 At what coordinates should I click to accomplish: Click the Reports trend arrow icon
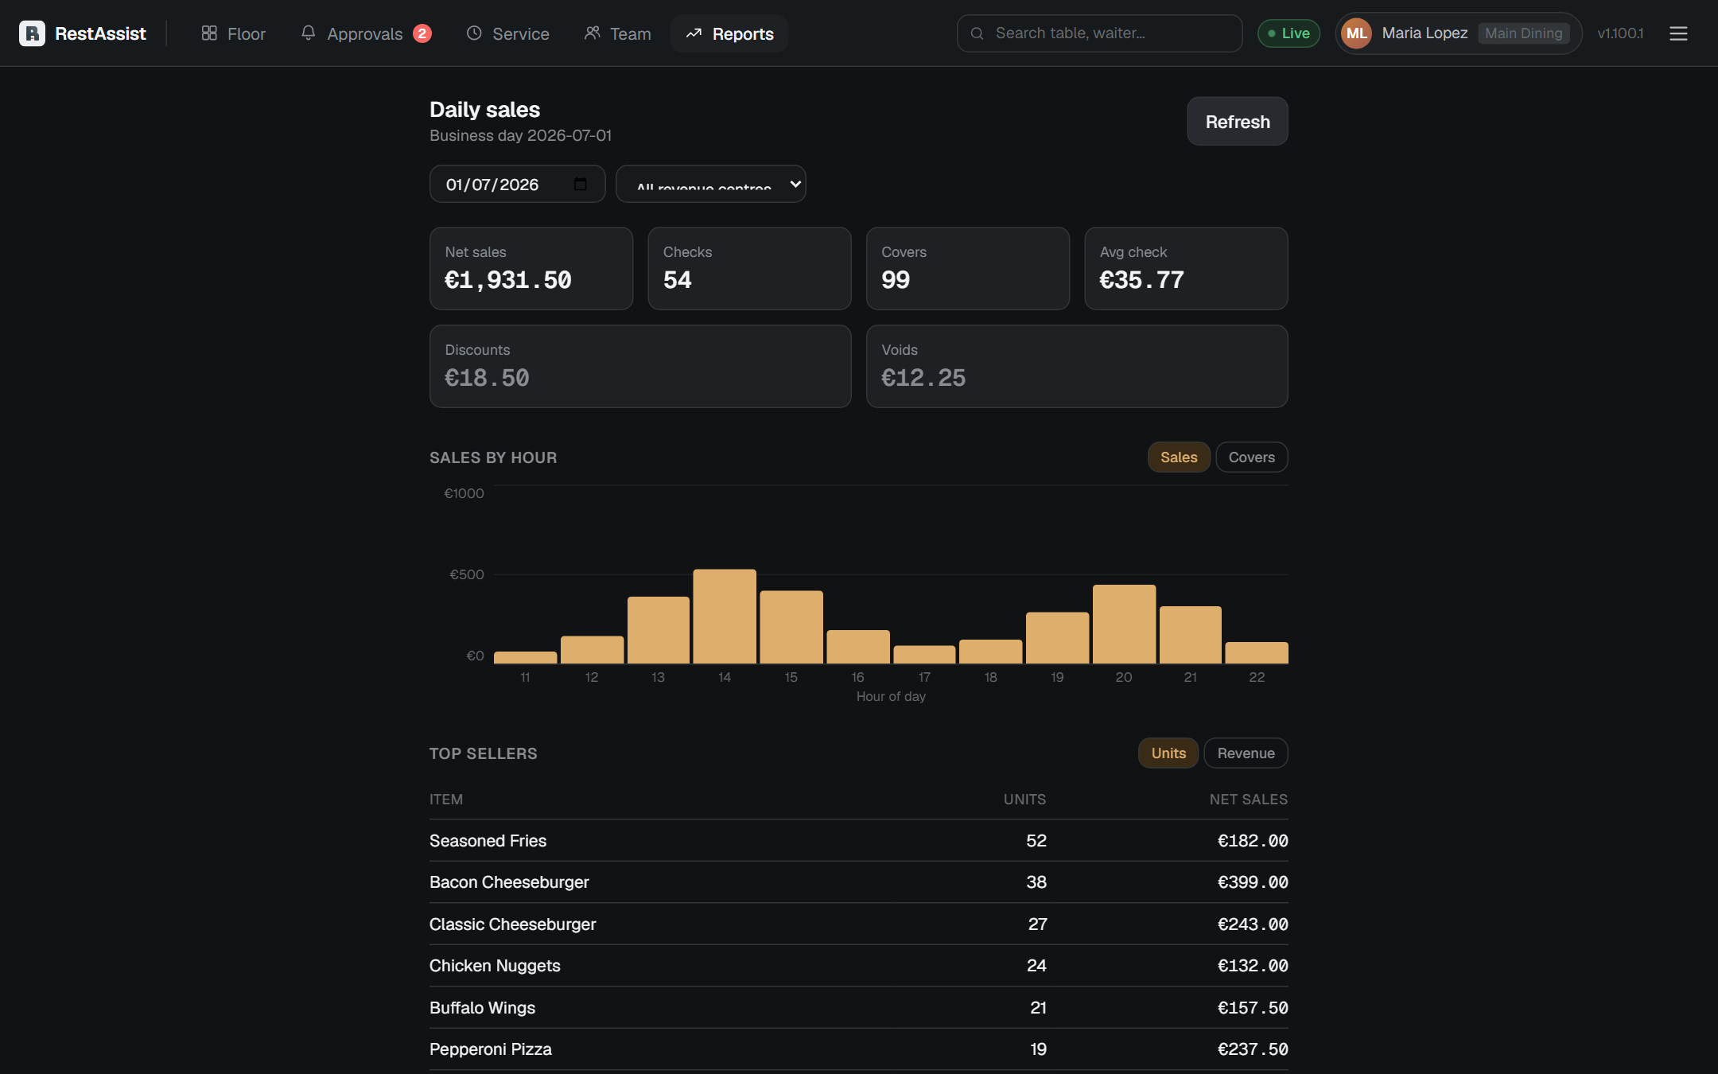[x=694, y=33]
